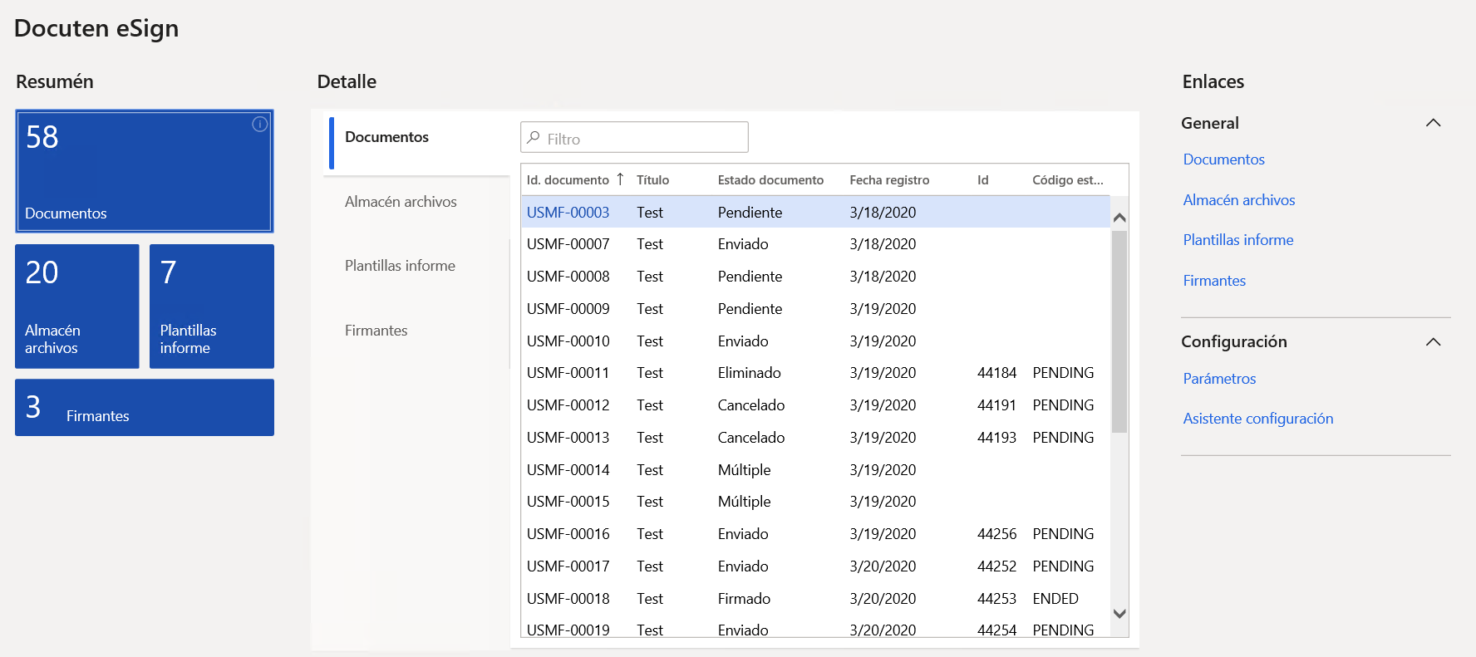Click Firmado status of USMF-00018

click(744, 599)
